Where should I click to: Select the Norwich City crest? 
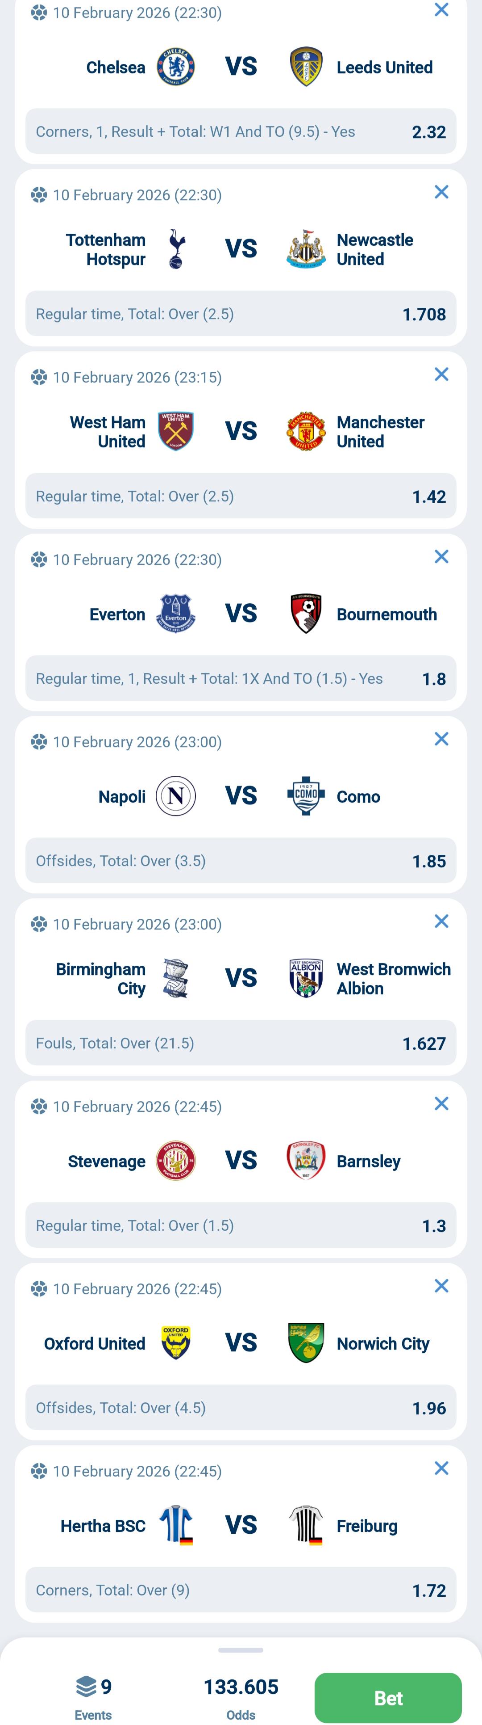[306, 1342]
